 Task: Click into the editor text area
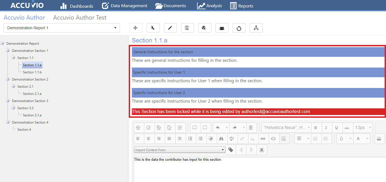click(260, 170)
